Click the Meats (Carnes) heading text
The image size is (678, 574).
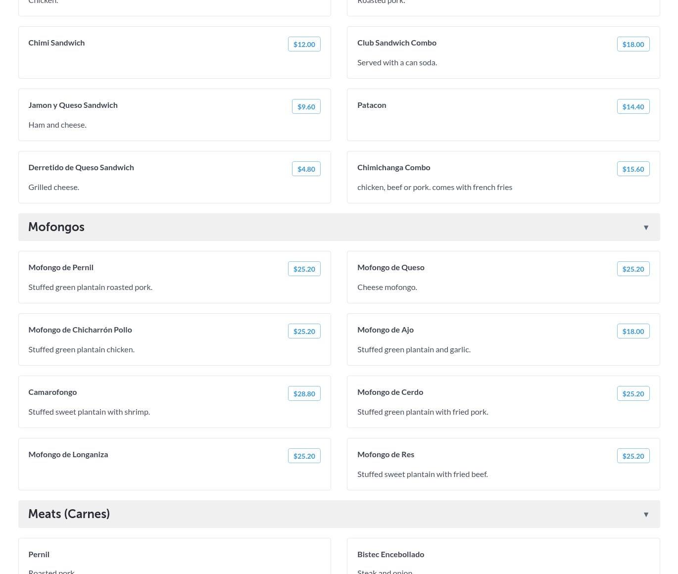click(69, 514)
